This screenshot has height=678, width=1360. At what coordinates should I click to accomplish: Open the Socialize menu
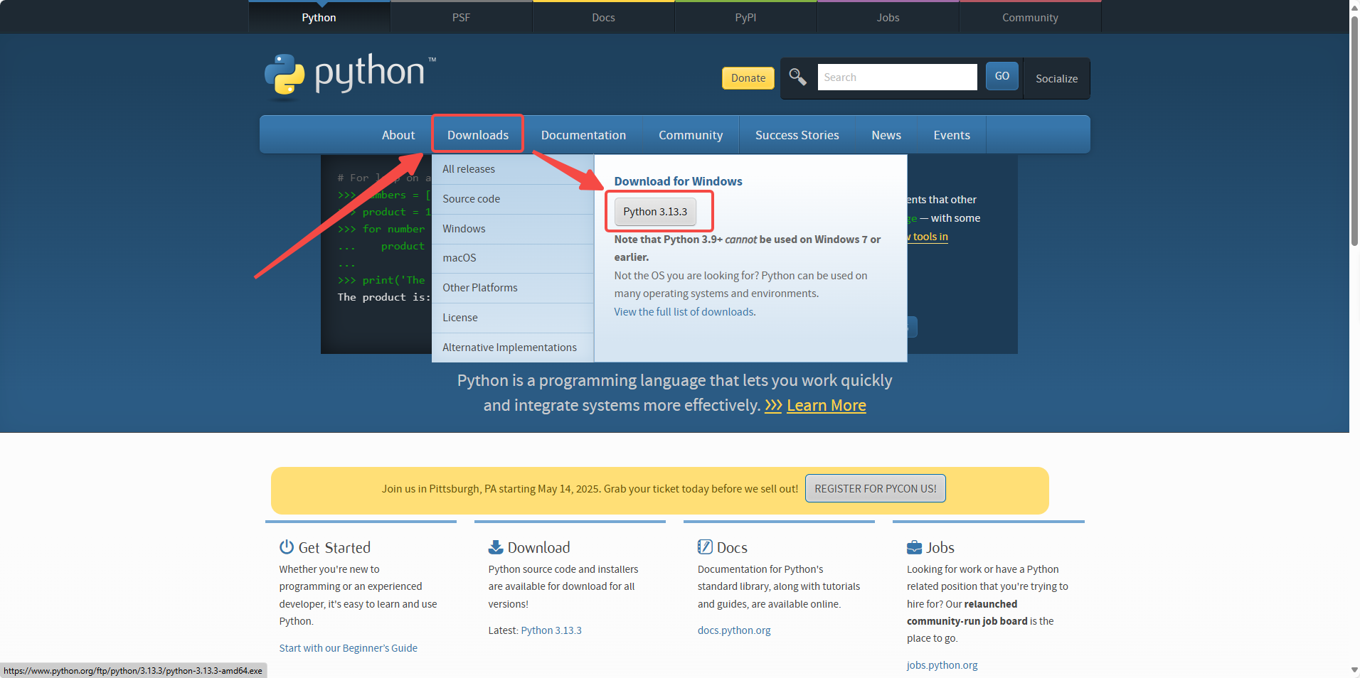click(x=1056, y=78)
